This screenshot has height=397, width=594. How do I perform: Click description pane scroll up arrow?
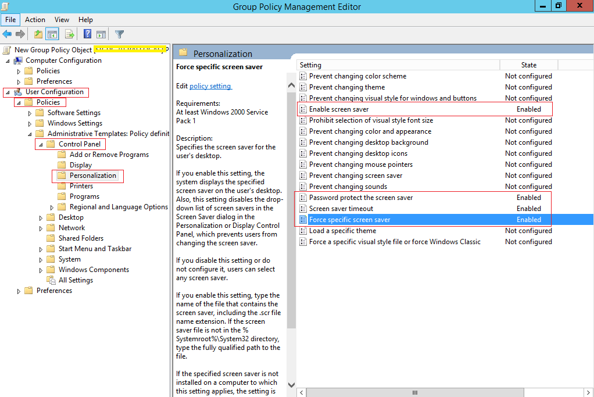[x=291, y=85]
